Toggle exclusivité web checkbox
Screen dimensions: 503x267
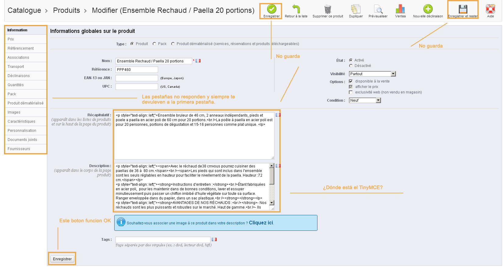[x=351, y=92]
